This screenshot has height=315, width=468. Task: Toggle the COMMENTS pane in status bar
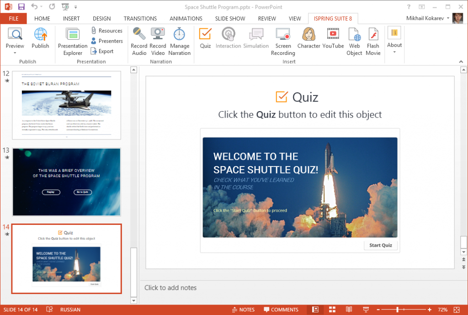tap(281, 310)
